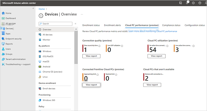Click the Chrome OS (preview) icon
The width and height of the screenshot is (207, 111).
point(40,72)
